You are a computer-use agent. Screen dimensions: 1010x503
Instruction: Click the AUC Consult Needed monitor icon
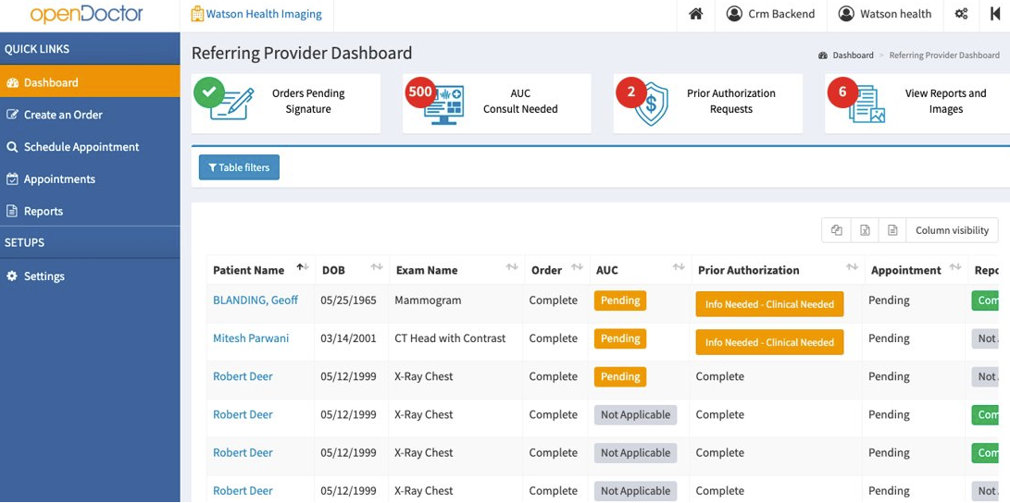point(443,106)
